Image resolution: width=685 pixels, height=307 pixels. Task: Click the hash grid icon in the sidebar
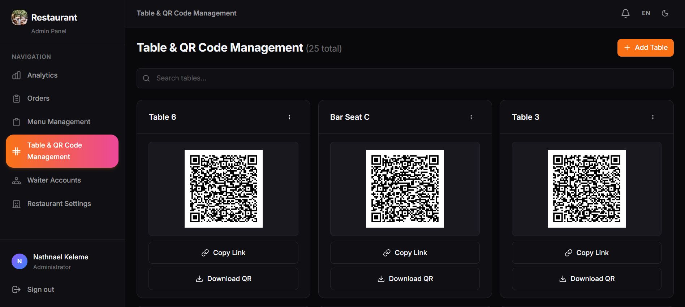(16, 151)
